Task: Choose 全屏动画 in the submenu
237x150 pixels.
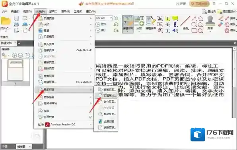Action: pos(106,121)
